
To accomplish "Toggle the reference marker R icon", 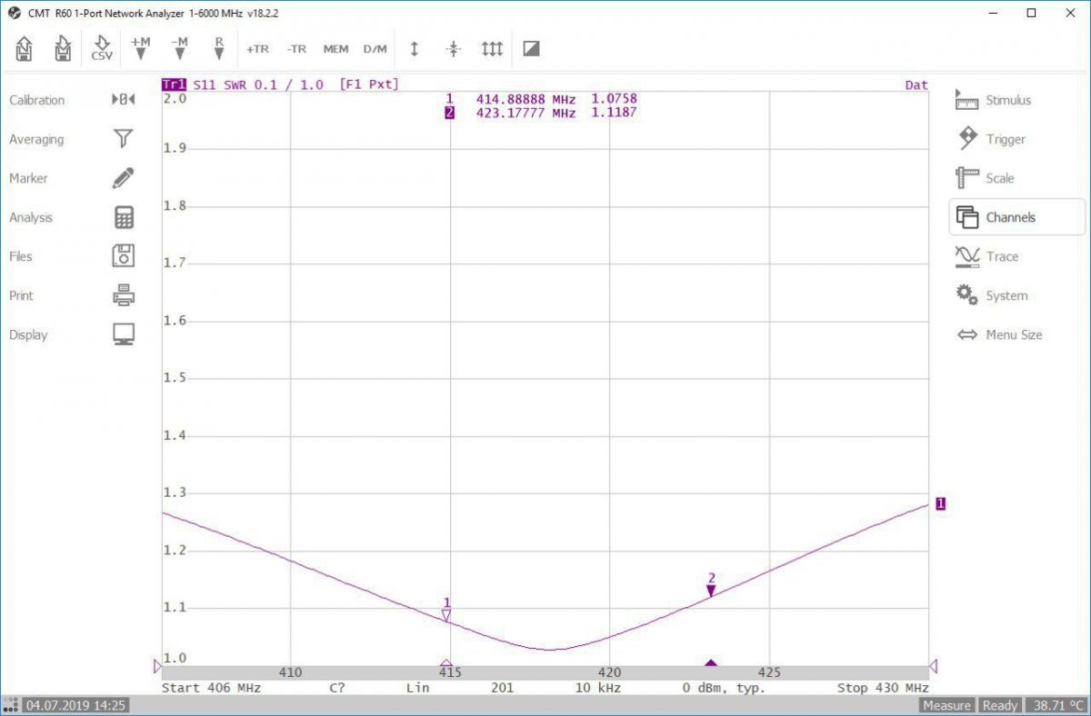I will coord(219,48).
